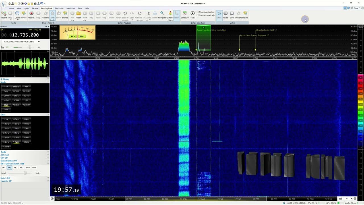Select the 2.4kHz filter
The height and width of the screenshot is (205, 364).
click(x=16, y=133)
